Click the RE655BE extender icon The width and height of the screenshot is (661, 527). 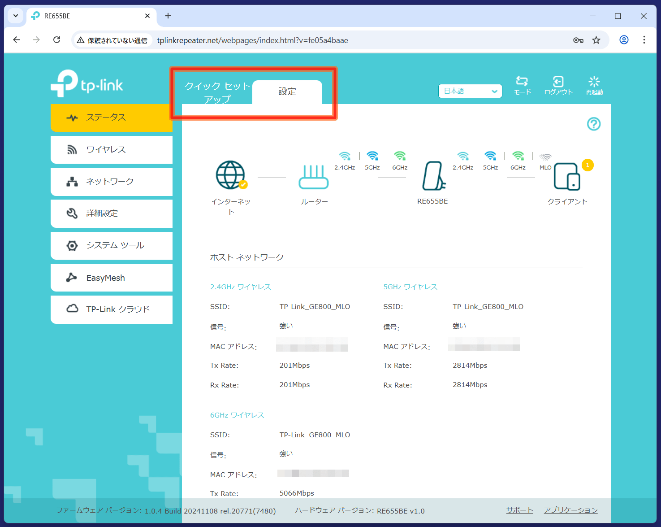[x=433, y=176]
